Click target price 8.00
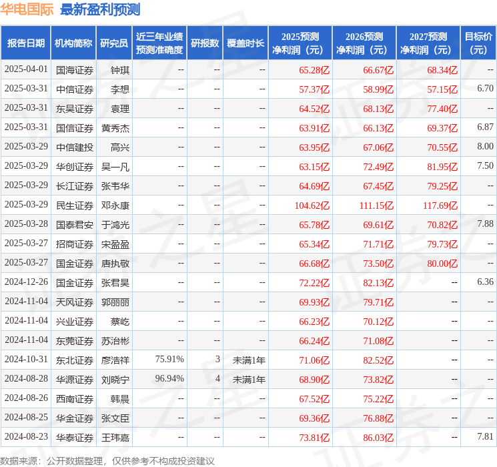 (486, 146)
